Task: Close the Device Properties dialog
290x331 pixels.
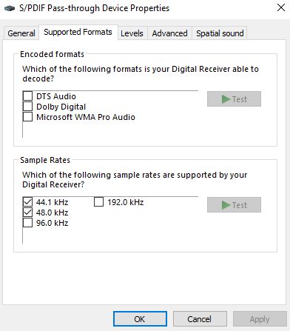Action: 281,7
